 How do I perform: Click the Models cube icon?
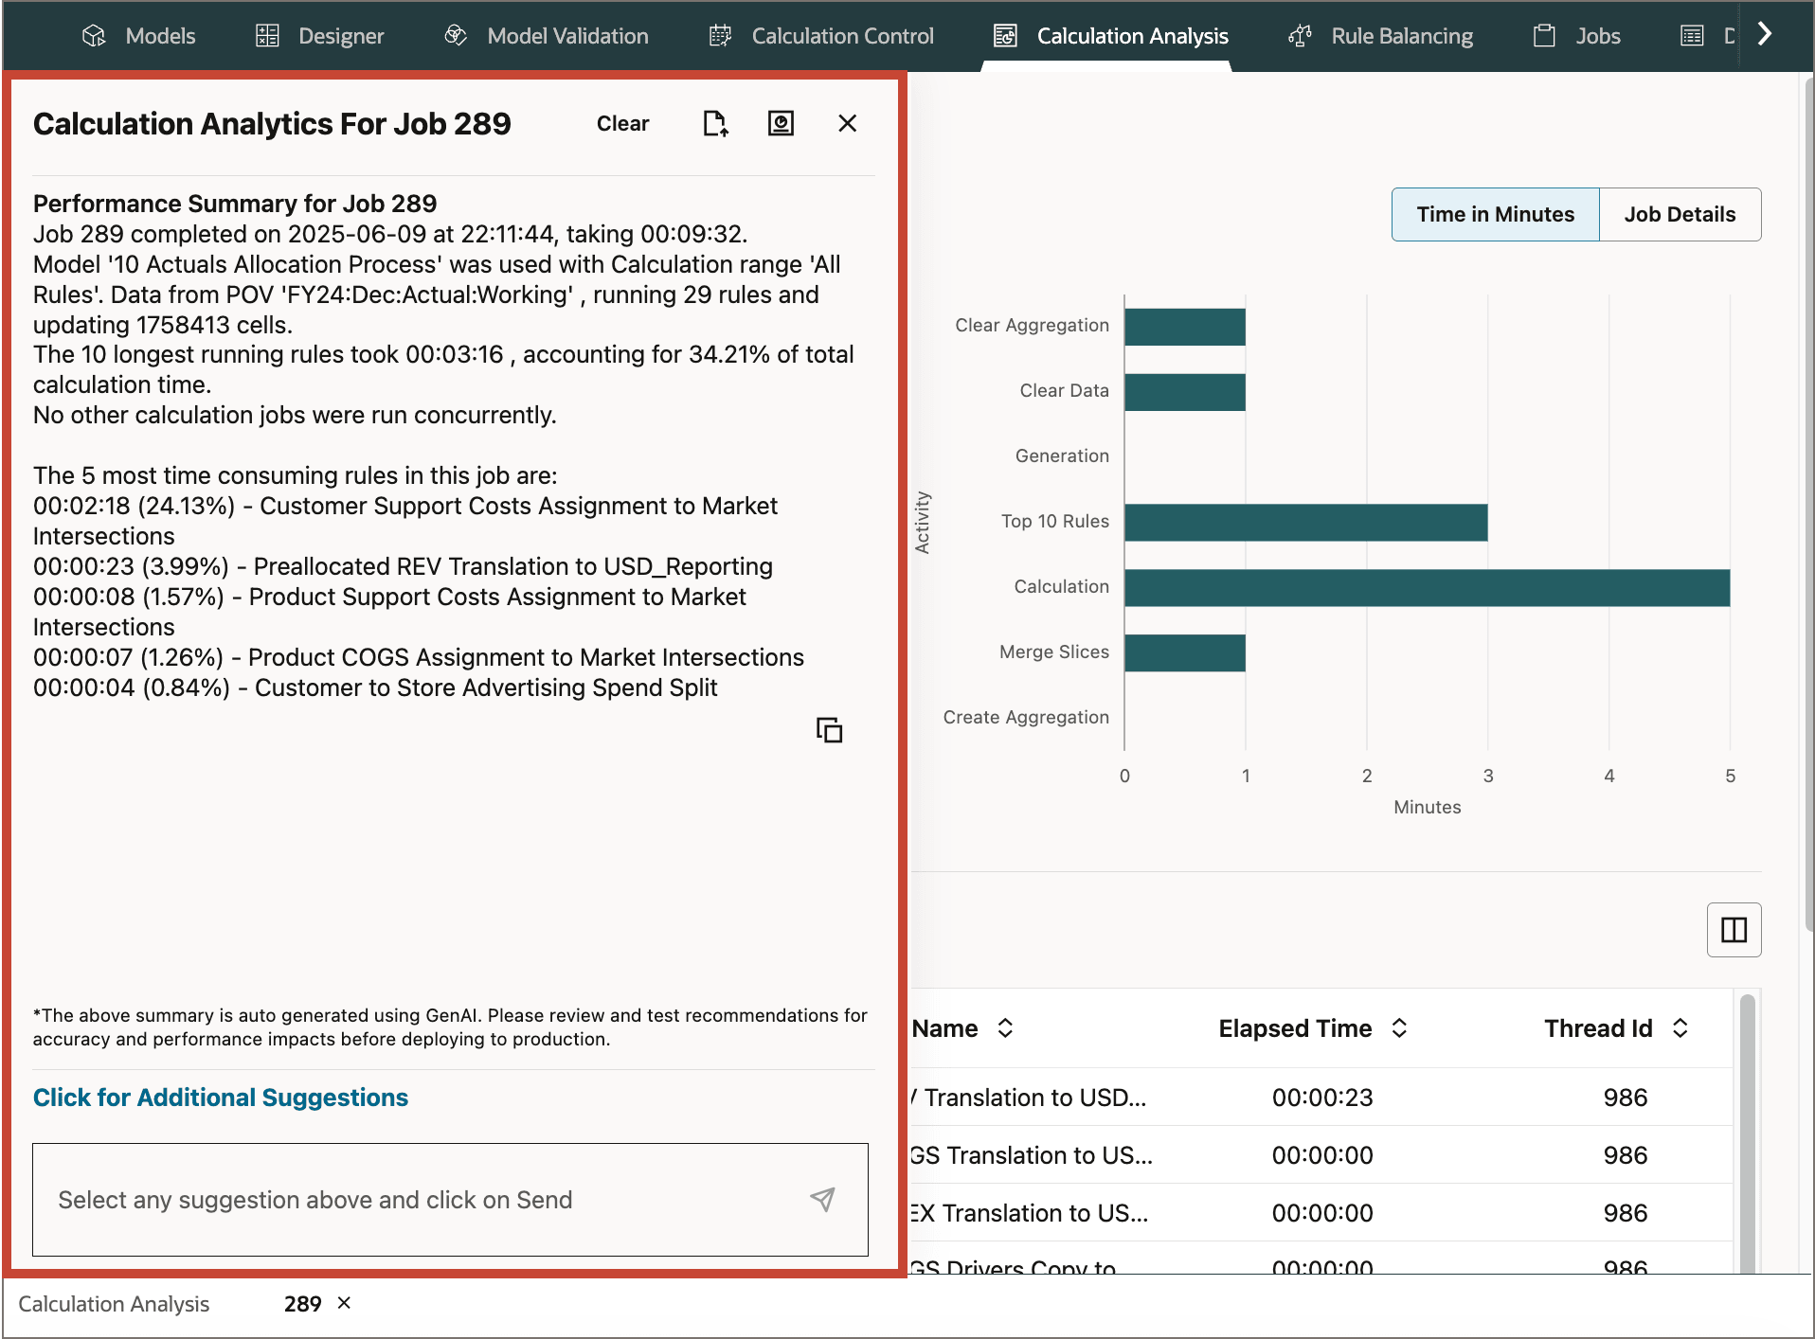point(94,36)
